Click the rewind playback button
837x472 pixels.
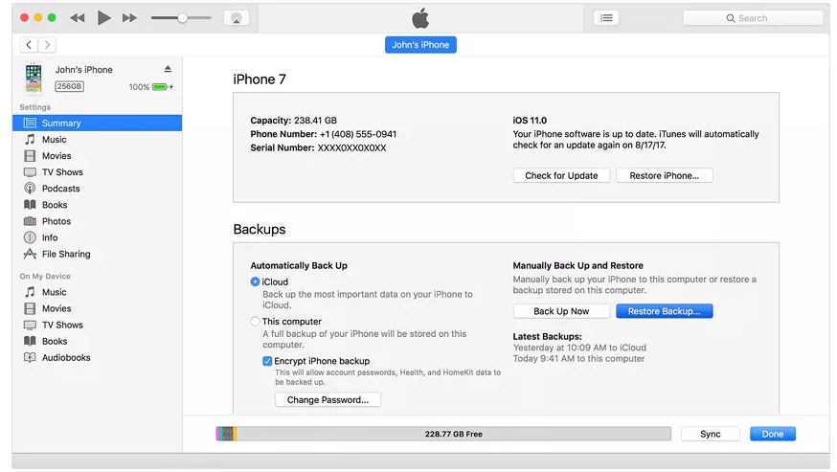pyautogui.click(x=78, y=18)
